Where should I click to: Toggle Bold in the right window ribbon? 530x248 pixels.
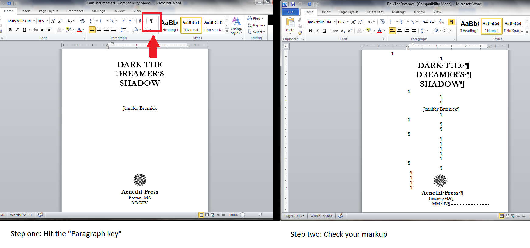[x=310, y=31]
